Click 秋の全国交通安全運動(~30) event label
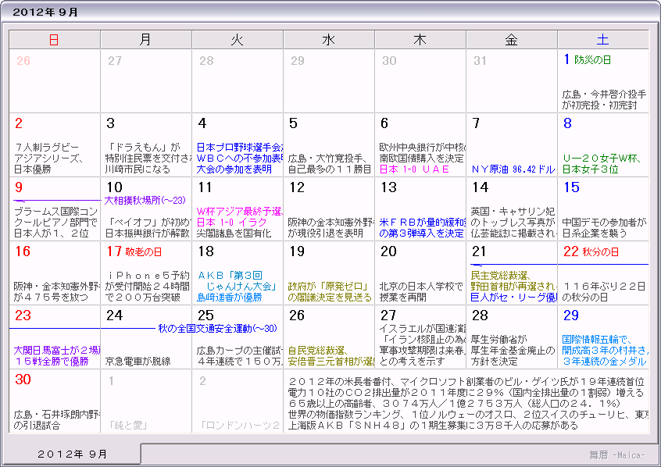The image size is (661, 467). [217, 328]
